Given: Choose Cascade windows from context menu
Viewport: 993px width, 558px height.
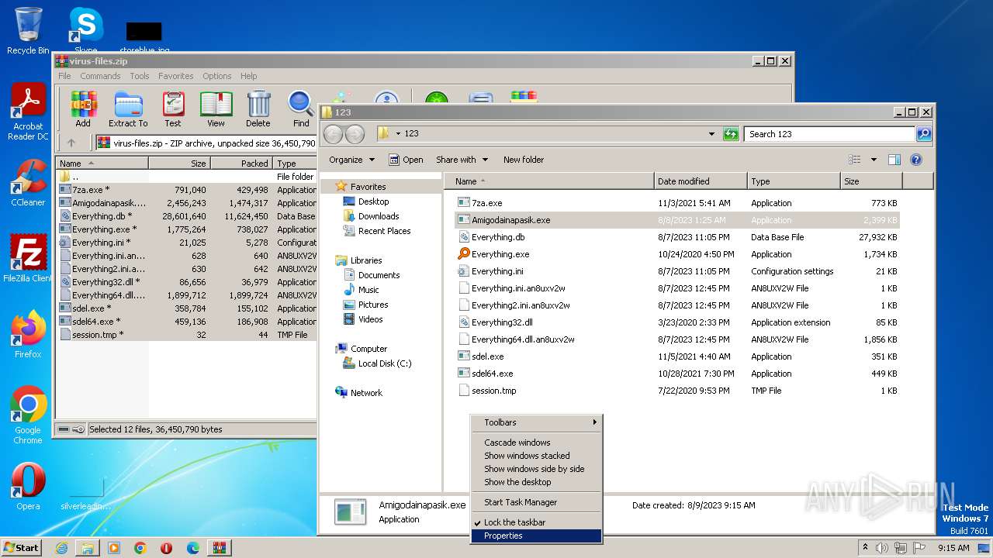Looking at the screenshot, I should click(x=537, y=443).
